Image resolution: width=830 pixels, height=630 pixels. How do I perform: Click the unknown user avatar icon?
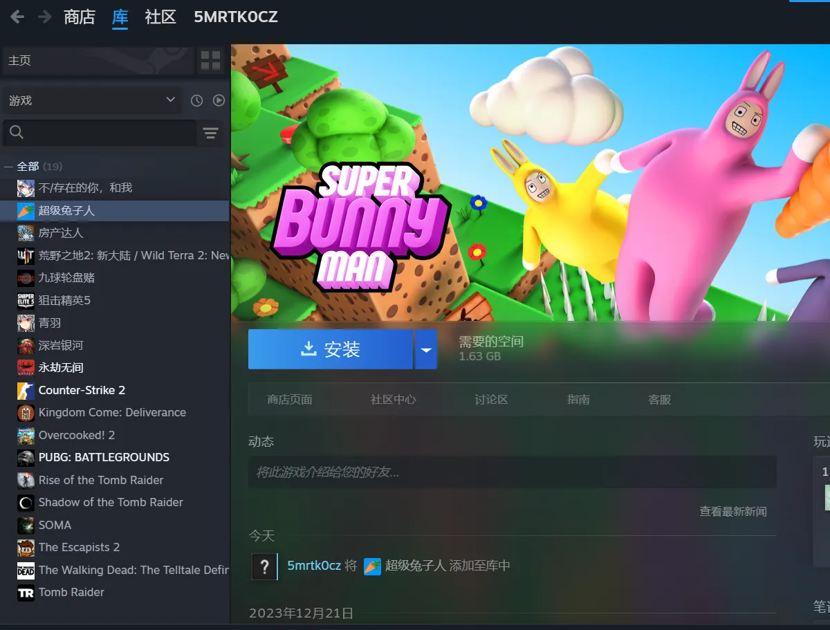pyautogui.click(x=264, y=566)
